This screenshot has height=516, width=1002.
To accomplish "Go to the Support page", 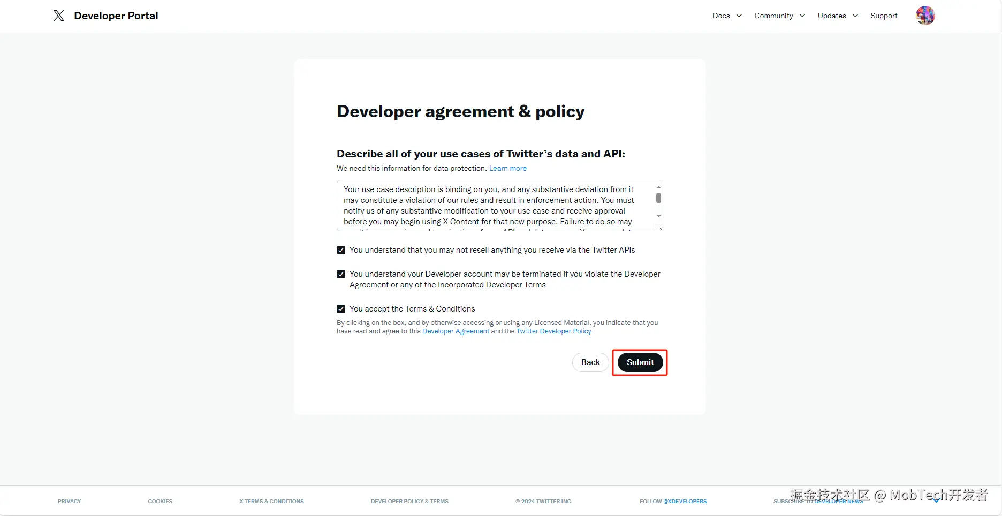I will 884,16.
